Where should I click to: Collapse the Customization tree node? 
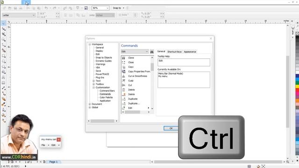[x=93, y=87]
